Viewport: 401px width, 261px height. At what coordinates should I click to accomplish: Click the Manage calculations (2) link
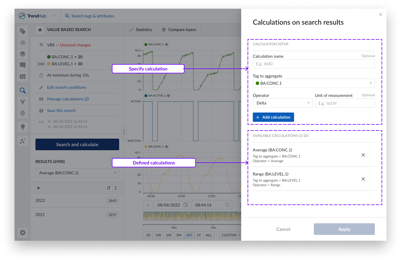(x=68, y=99)
